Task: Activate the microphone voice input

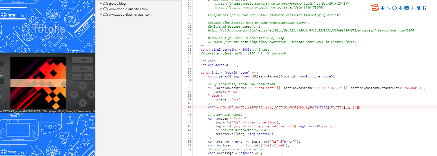Action: [x=400, y=8]
